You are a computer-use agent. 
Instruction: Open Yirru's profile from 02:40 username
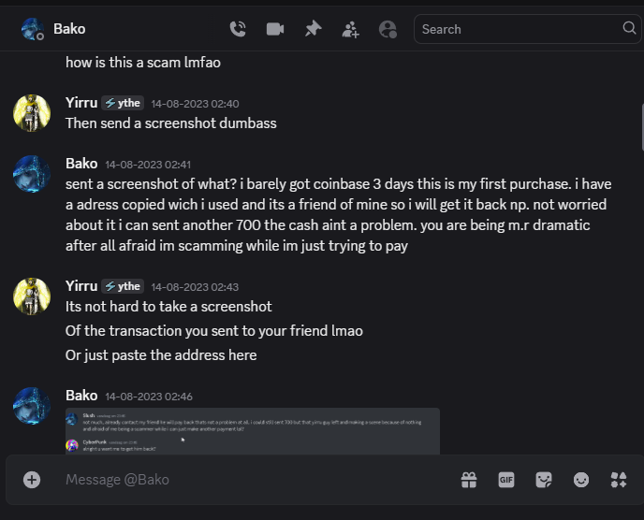(x=81, y=103)
